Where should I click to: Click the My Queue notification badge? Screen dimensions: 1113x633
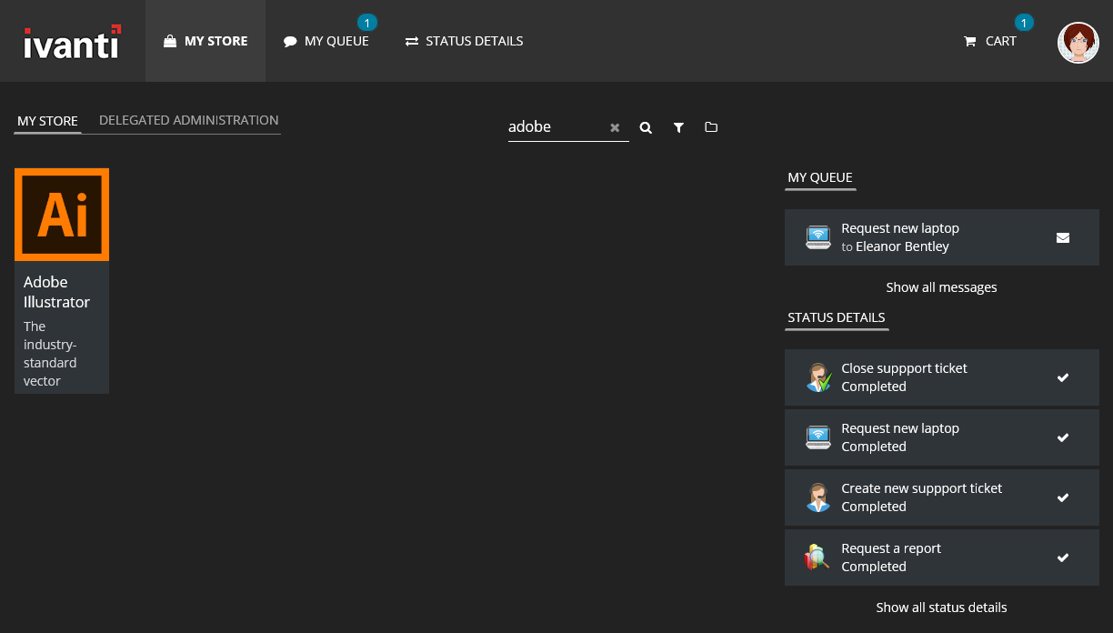[367, 23]
